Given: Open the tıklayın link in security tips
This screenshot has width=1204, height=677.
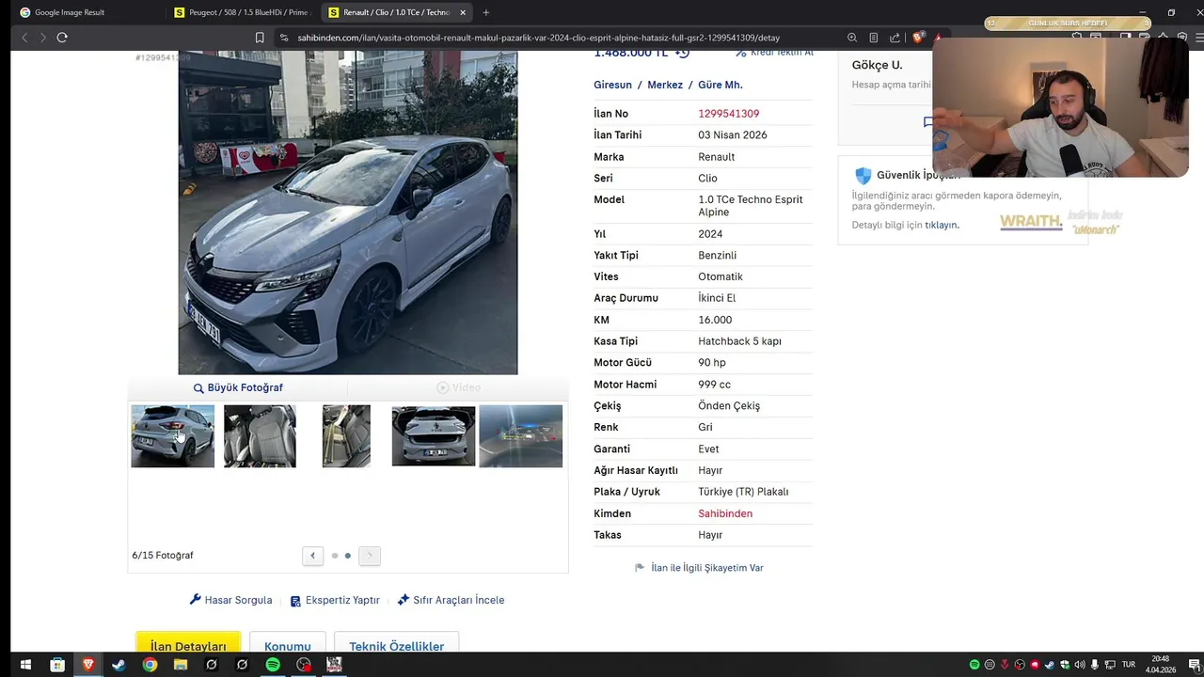Looking at the screenshot, I should tap(941, 225).
